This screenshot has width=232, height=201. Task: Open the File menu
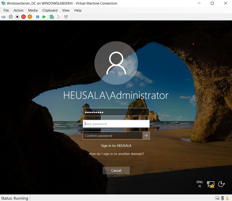6,10
